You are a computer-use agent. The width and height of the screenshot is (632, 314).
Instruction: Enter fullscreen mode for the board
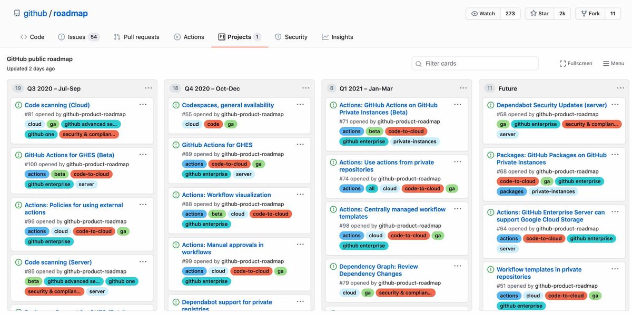pyautogui.click(x=576, y=64)
